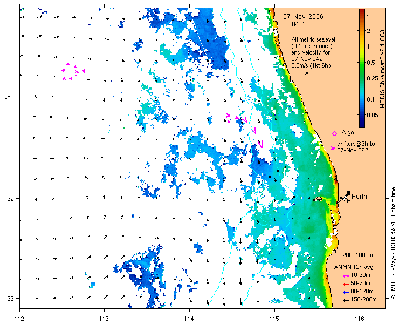Click the 0.5m/s velocity scale arrow
The height and width of the screenshot is (324, 399).
click(304, 73)
